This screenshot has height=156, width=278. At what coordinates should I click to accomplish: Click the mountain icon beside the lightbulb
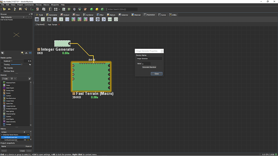26,53
